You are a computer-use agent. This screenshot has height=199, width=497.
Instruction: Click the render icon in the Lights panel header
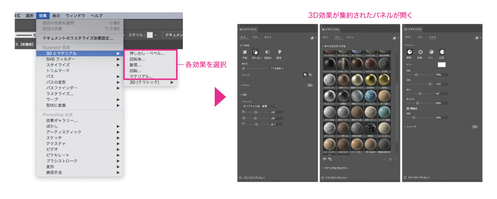pos(476,37)
